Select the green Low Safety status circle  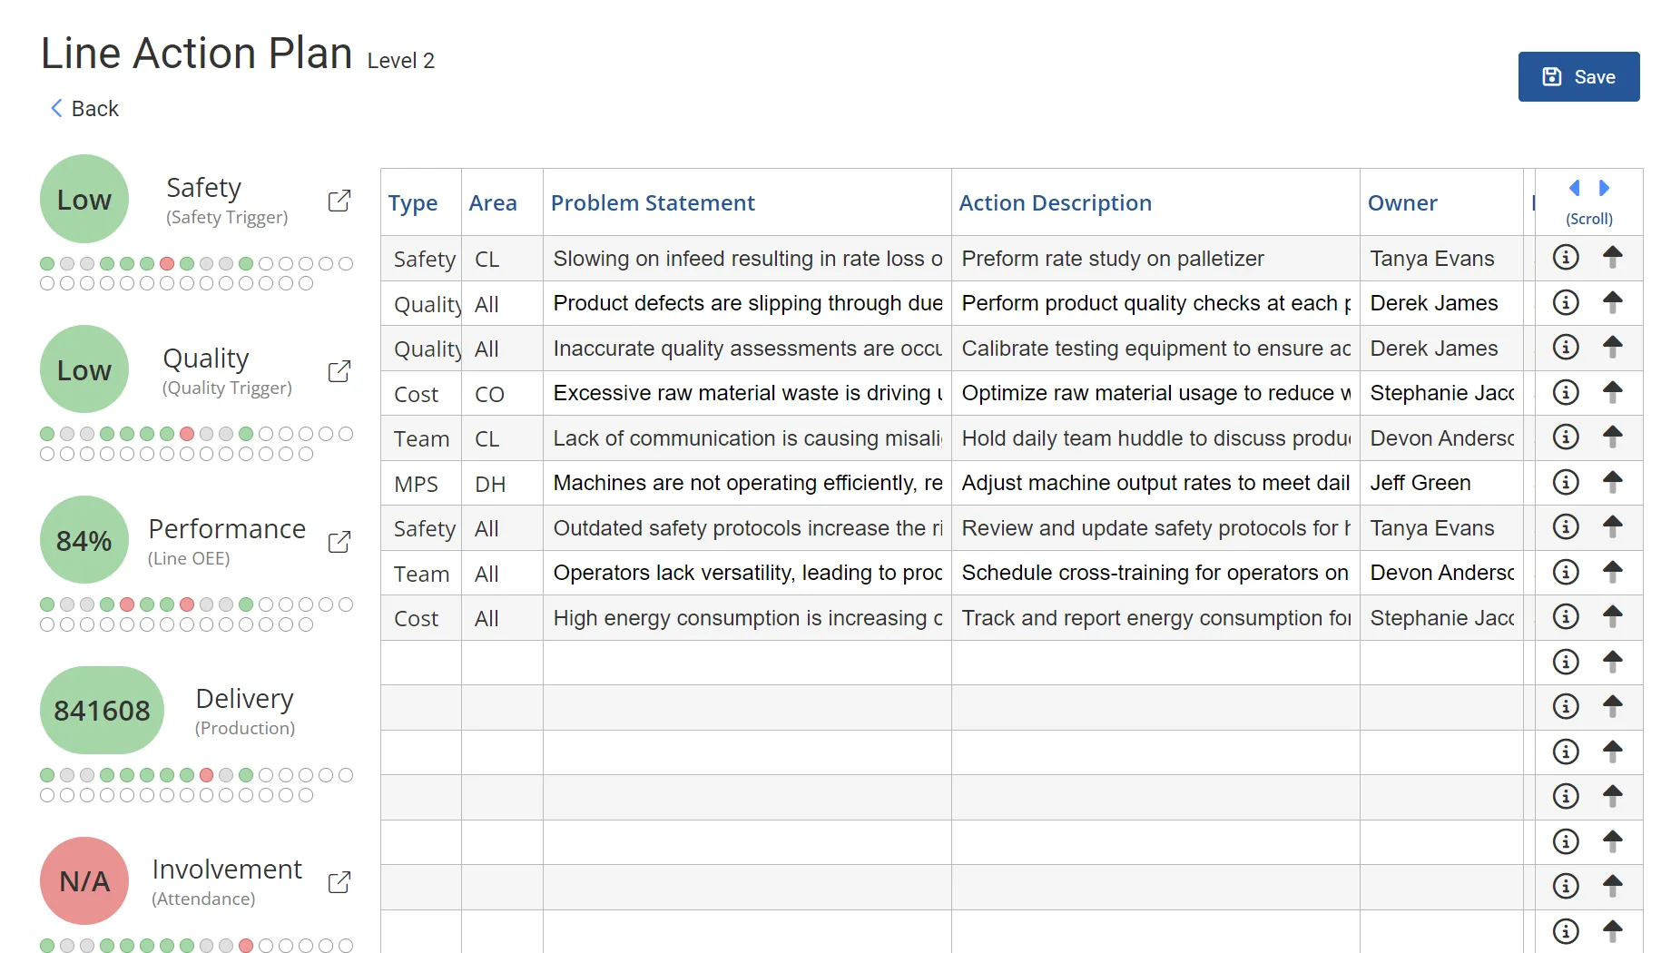point(84,200)
